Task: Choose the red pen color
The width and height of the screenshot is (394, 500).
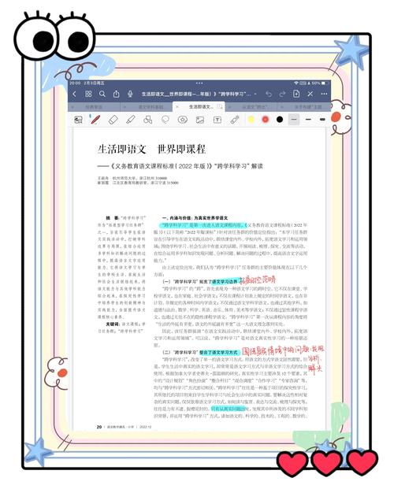Action: point(265,120)
